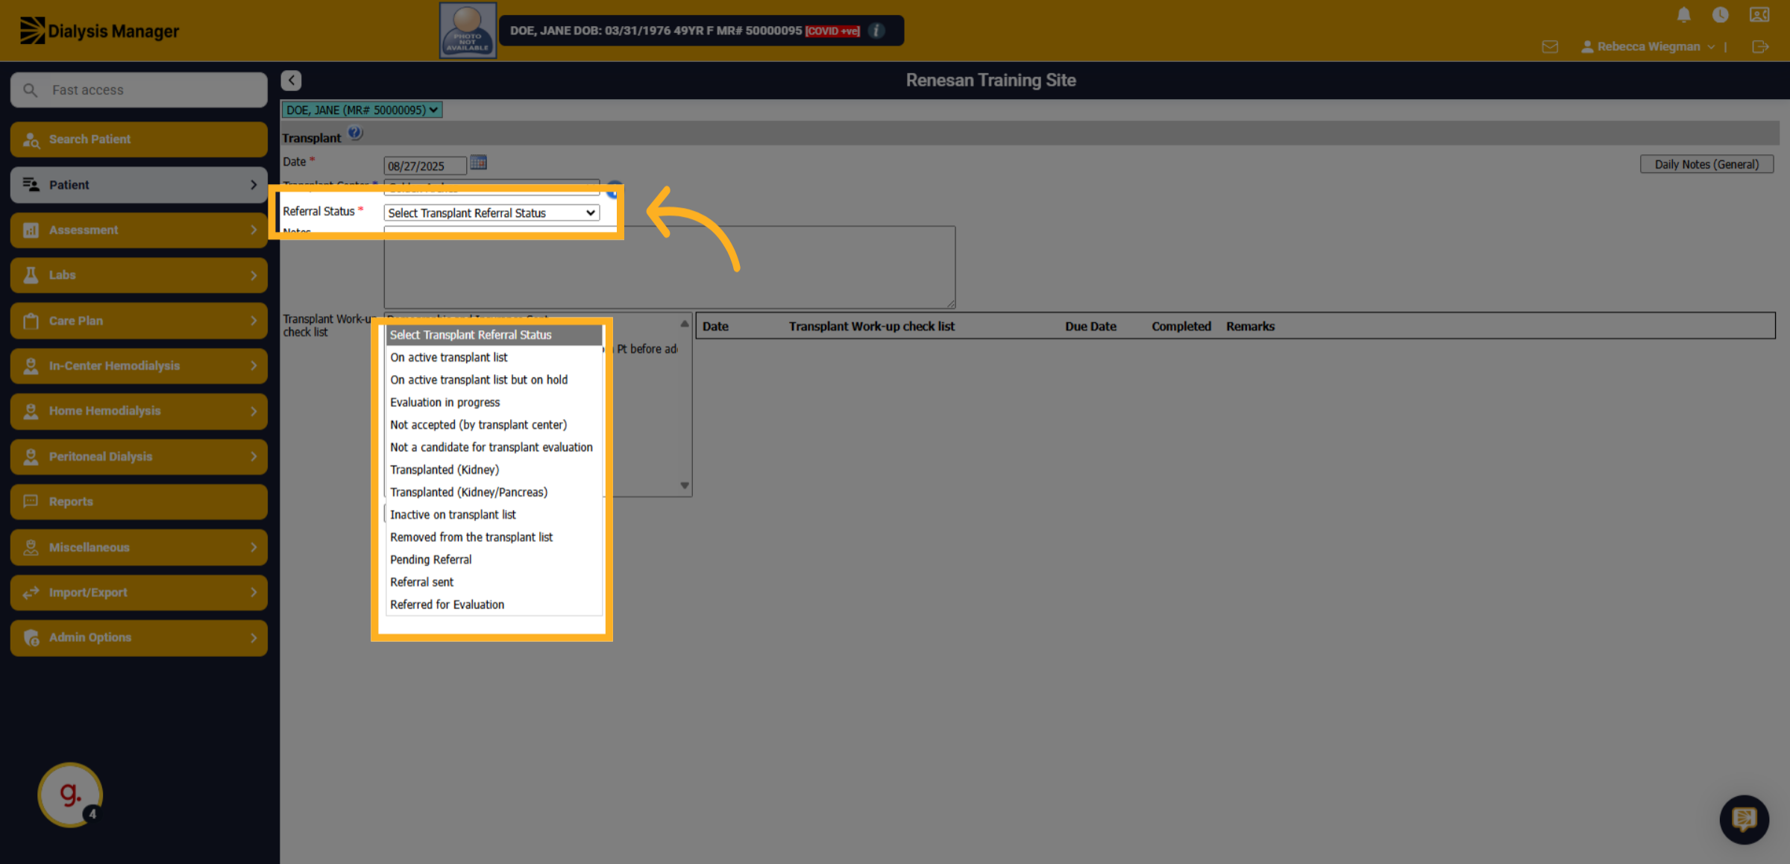This screenshot has height=864, width=1790.
Task: Expand the Labs sidebar menu
Action: pyautogui.click(x=139, y=275)
